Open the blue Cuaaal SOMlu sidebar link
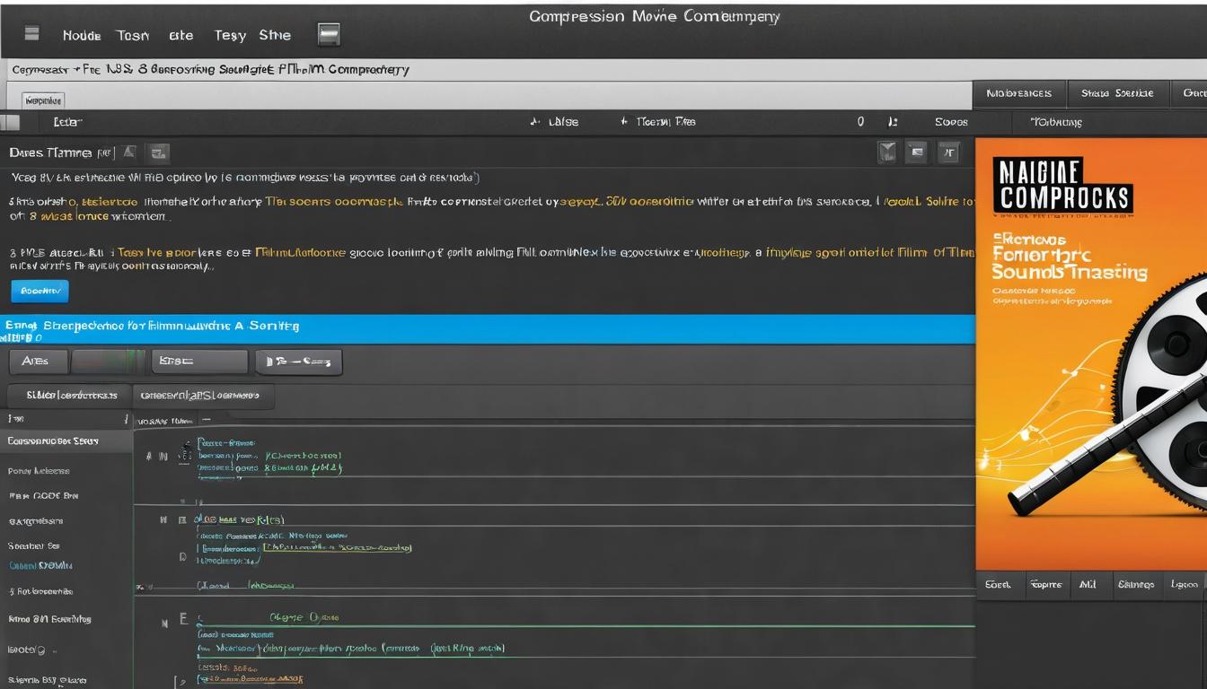 40,565
